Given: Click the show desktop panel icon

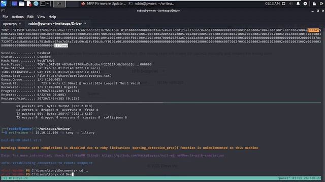Looking at the screenshot, I should point(14,4).
